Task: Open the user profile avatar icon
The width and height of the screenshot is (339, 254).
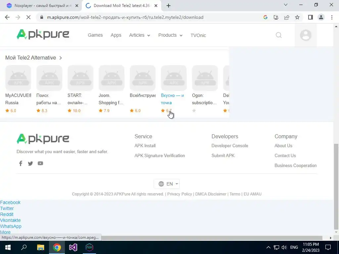Action: [306, 35]
